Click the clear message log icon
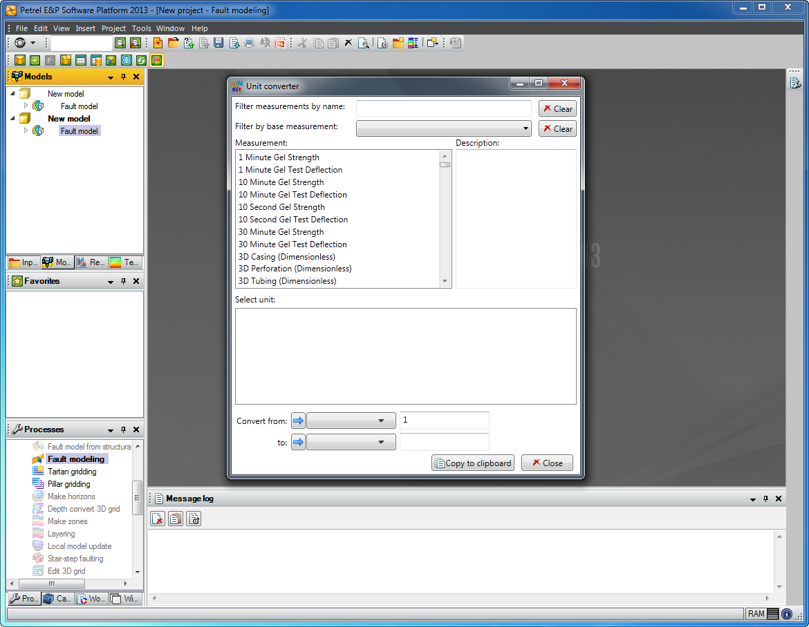 click(x=158, y=519)
